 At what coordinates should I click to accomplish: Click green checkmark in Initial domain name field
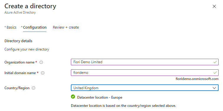pos(215,73)
